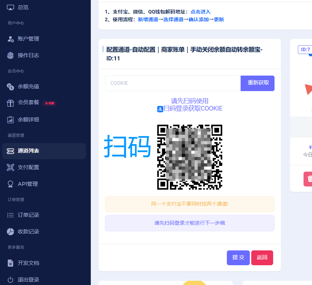The width and height of the screenshot is (312, 285).
Task: Click the 通道列表 server icon
Action: coord(10,151)
